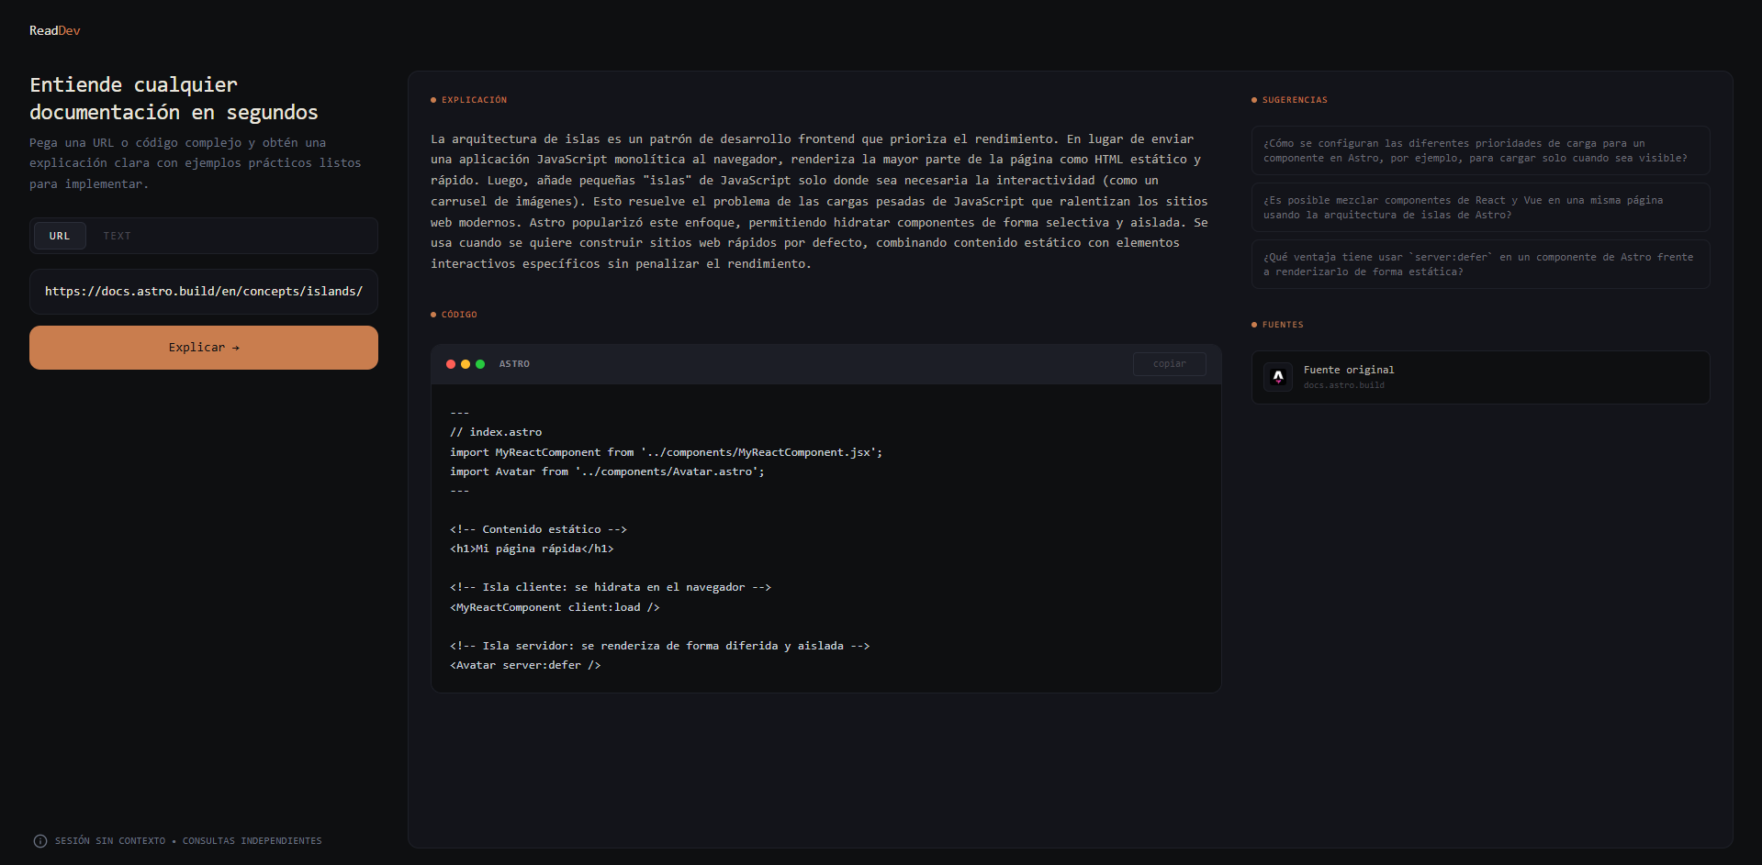The image size is (1762, 865).
Task: Click the ASTRO language label
Action: pyautogui.click(x=514, y=364)
